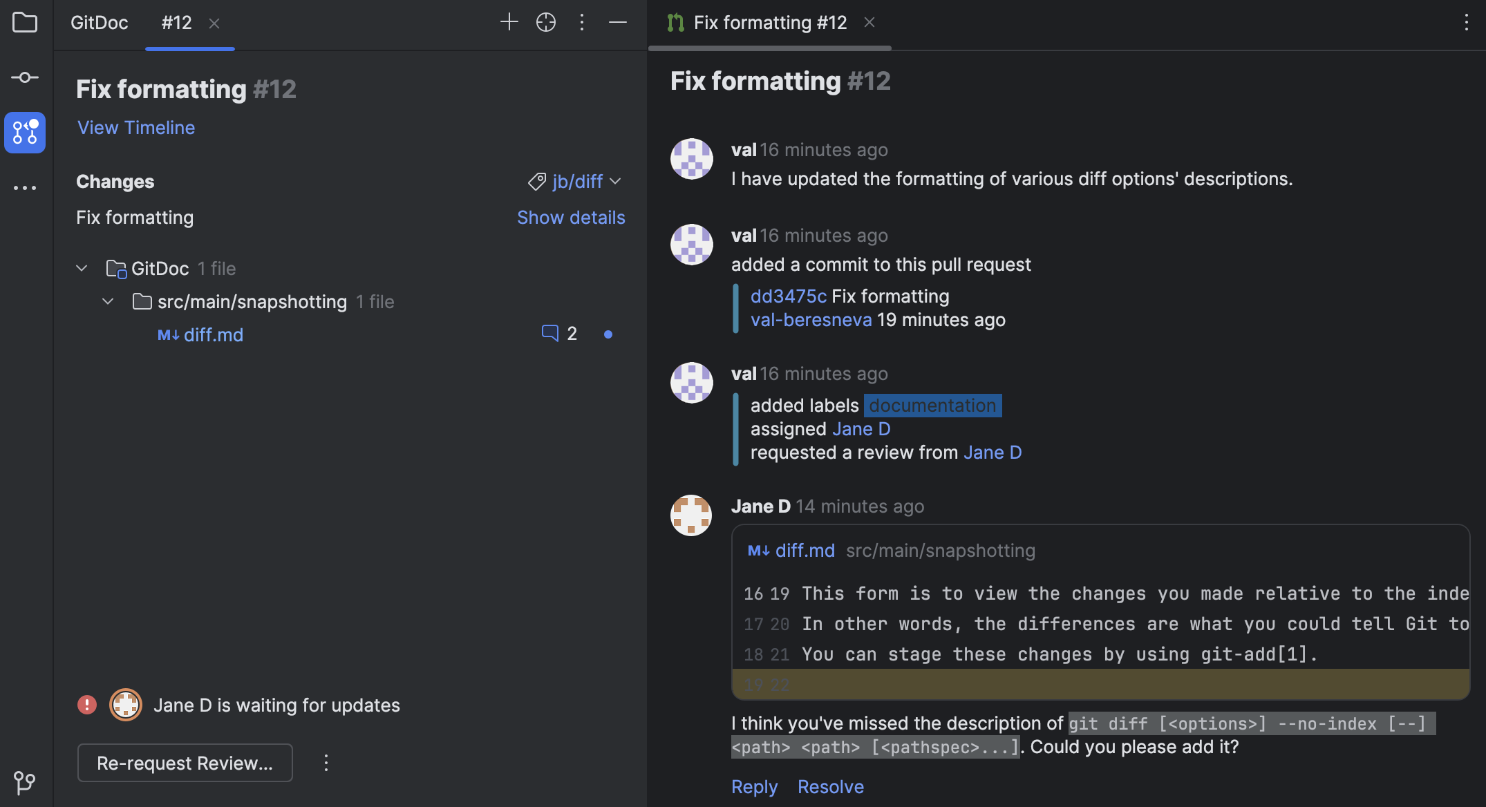The image size is (1486, 807).
Task: Collapse the src/main/snapshotting folder
Action: coord(108,301)
